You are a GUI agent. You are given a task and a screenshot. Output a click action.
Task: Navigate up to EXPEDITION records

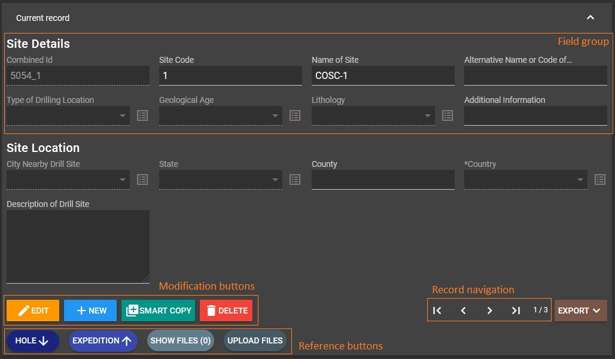[102, 340]
